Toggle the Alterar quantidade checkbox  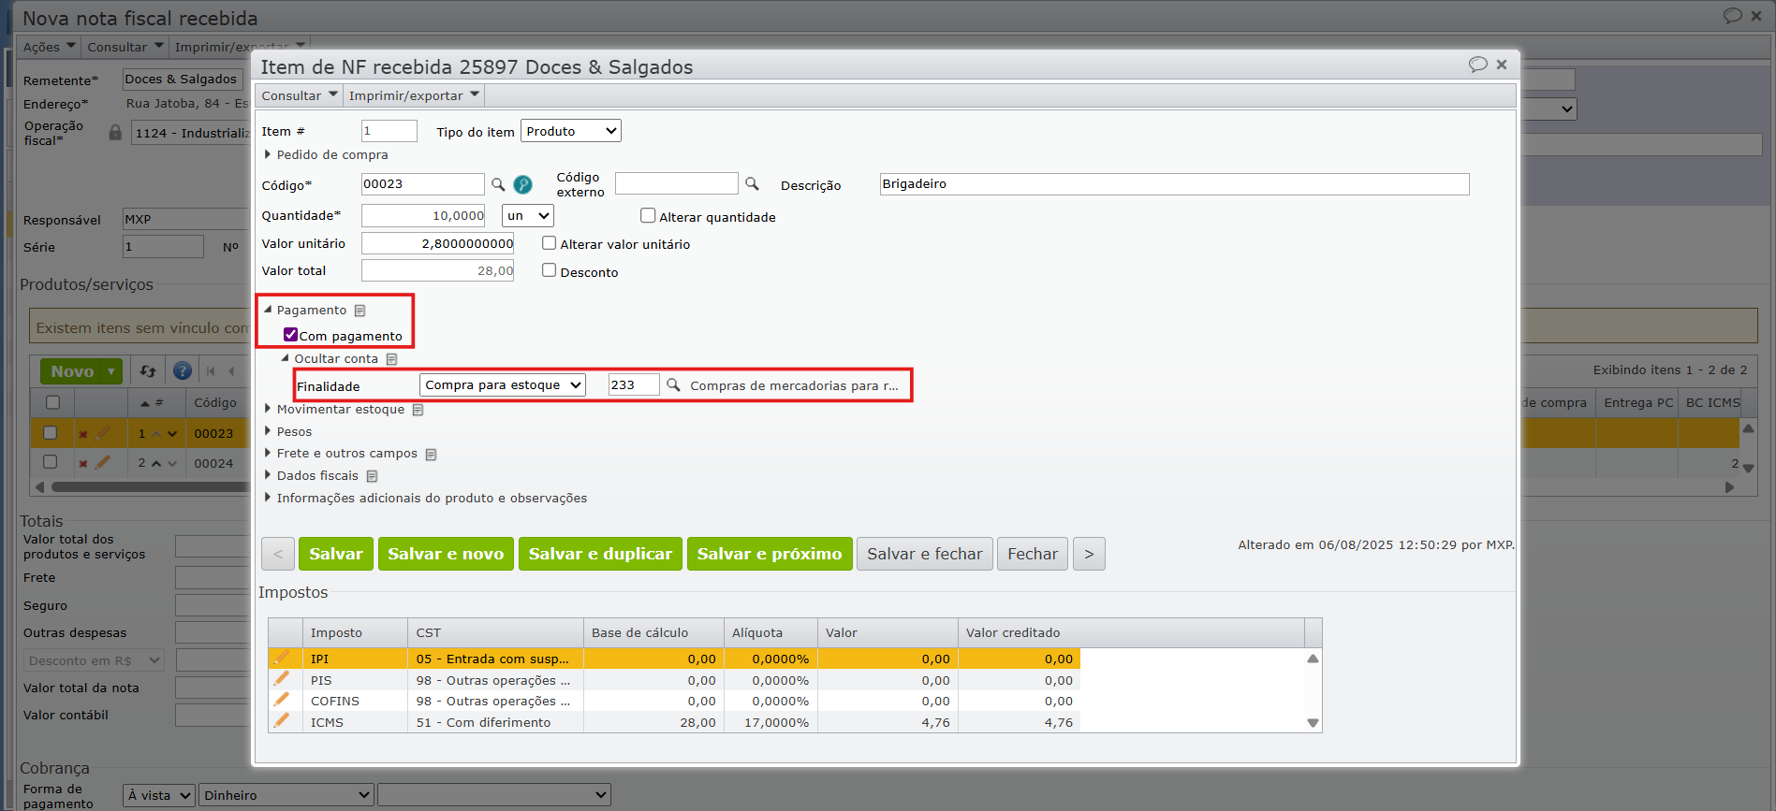[x=648, y=216]
